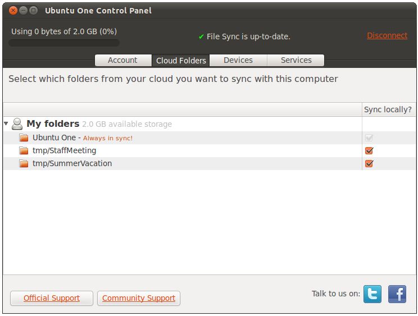
Task: Click '2.0 GB available storage' text
Action: point(127,125)
